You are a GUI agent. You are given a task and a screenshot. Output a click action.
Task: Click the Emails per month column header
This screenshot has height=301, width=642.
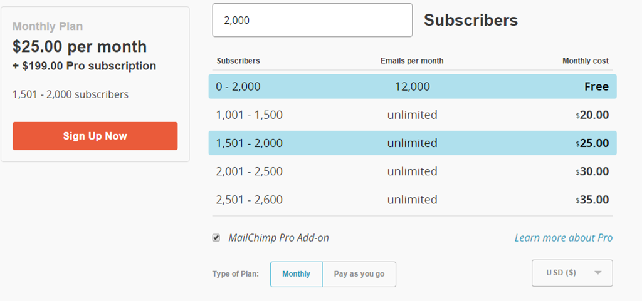coord(412,61)
